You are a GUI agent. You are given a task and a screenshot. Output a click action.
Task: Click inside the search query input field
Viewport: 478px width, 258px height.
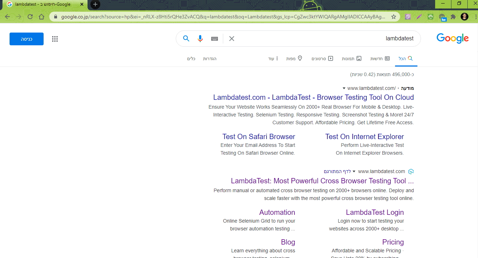click(x=354, y=39)
